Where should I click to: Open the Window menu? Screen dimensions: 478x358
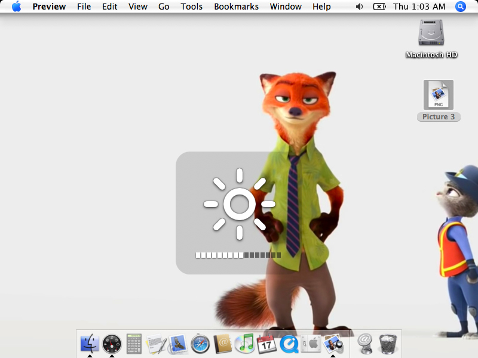pos(286,7)
